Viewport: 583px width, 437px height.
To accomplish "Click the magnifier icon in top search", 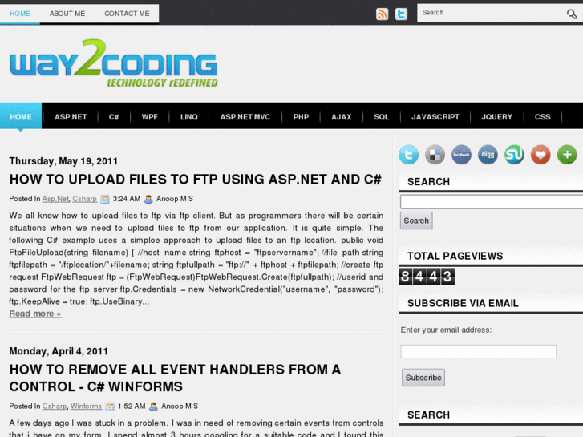I will (572, 14).
